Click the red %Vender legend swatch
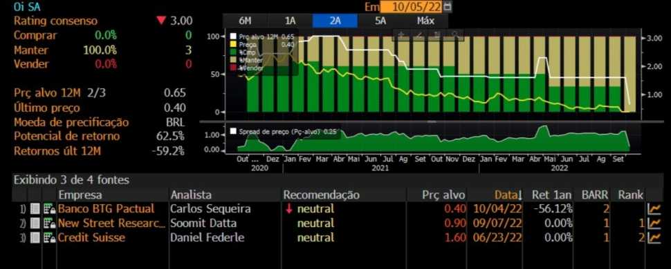This screenshot has width=671, height=269. click(x=234, y=68)
